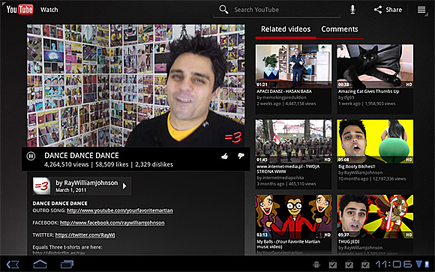Click the Search YouTube input field
Viewport: 435px width, 272px height.
point(286,10)
